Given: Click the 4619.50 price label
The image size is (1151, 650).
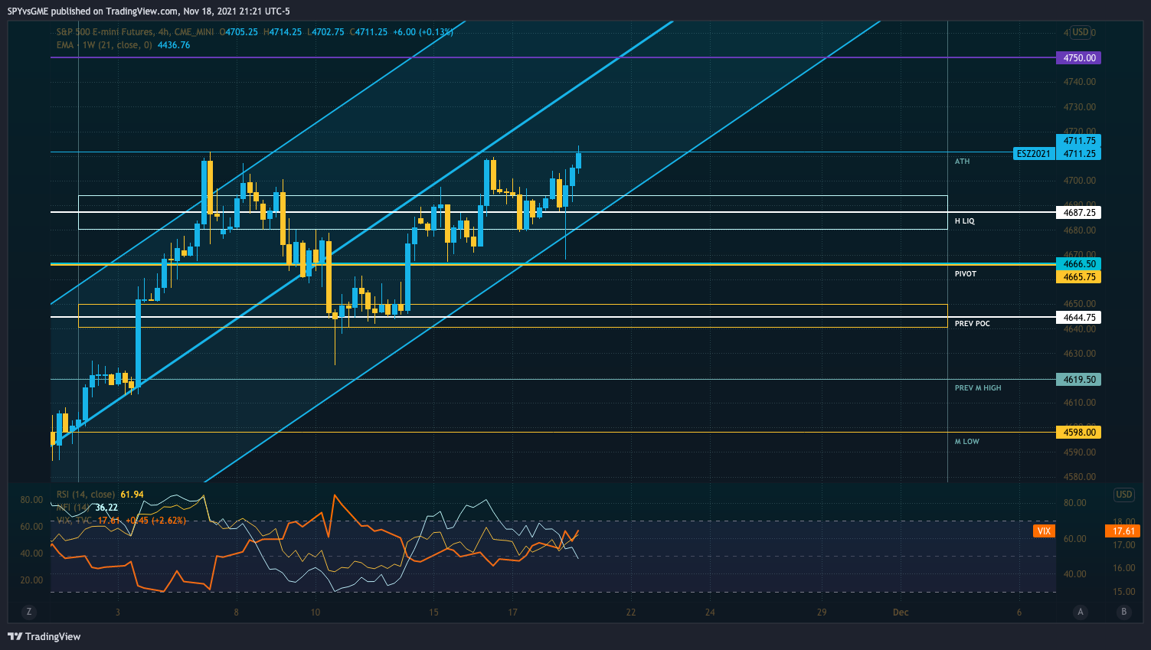Looking at the screenshot, I should pyautogui.click(x=1079, y=380).
